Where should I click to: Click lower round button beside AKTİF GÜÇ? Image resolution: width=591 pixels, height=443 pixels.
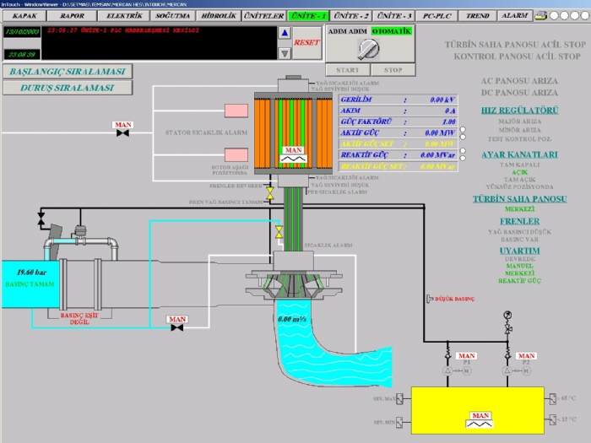463,137
